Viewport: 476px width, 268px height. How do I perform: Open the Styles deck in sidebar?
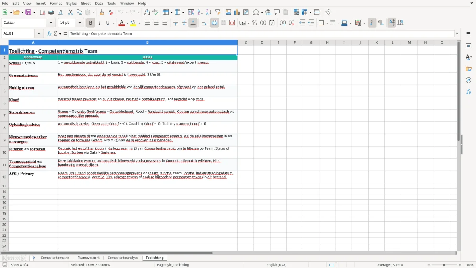click(x=468, y=58)
